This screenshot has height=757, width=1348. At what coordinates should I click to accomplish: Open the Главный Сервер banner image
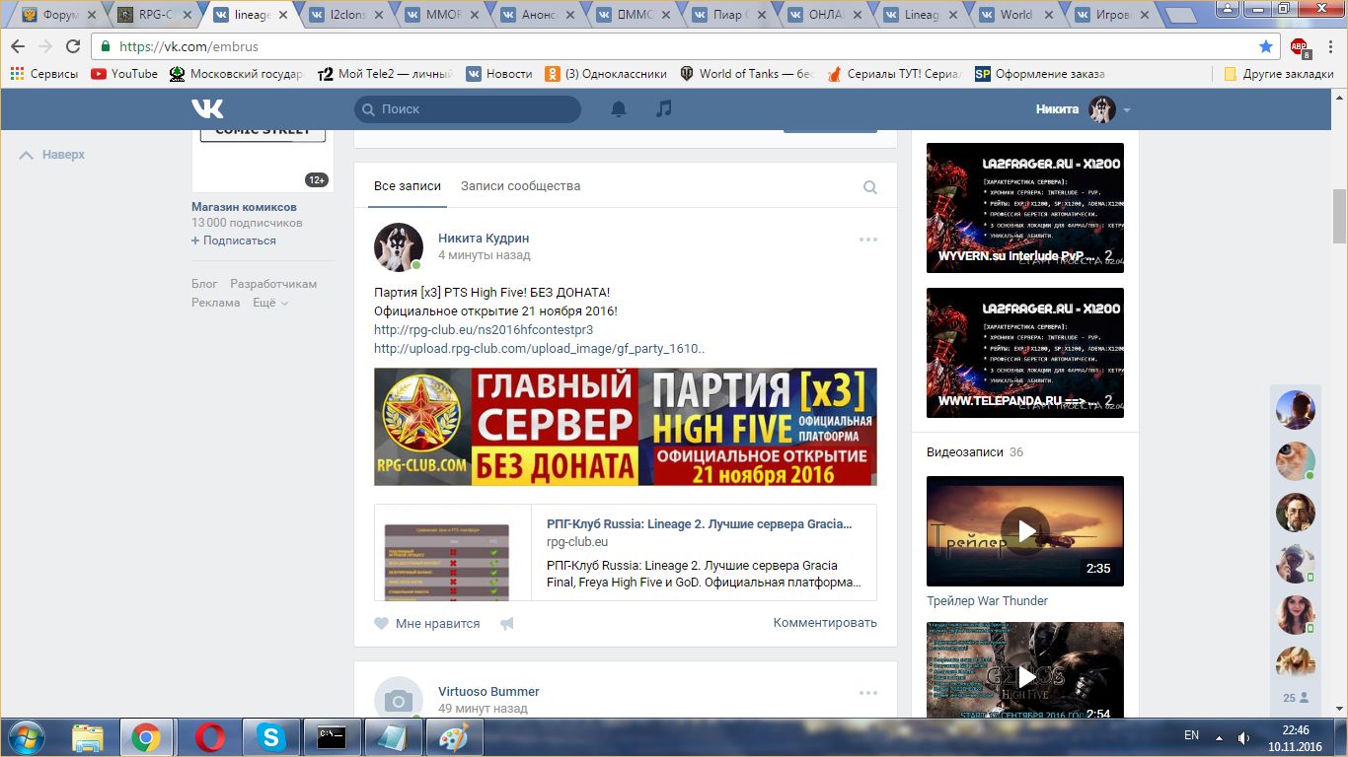coord(625,427)
